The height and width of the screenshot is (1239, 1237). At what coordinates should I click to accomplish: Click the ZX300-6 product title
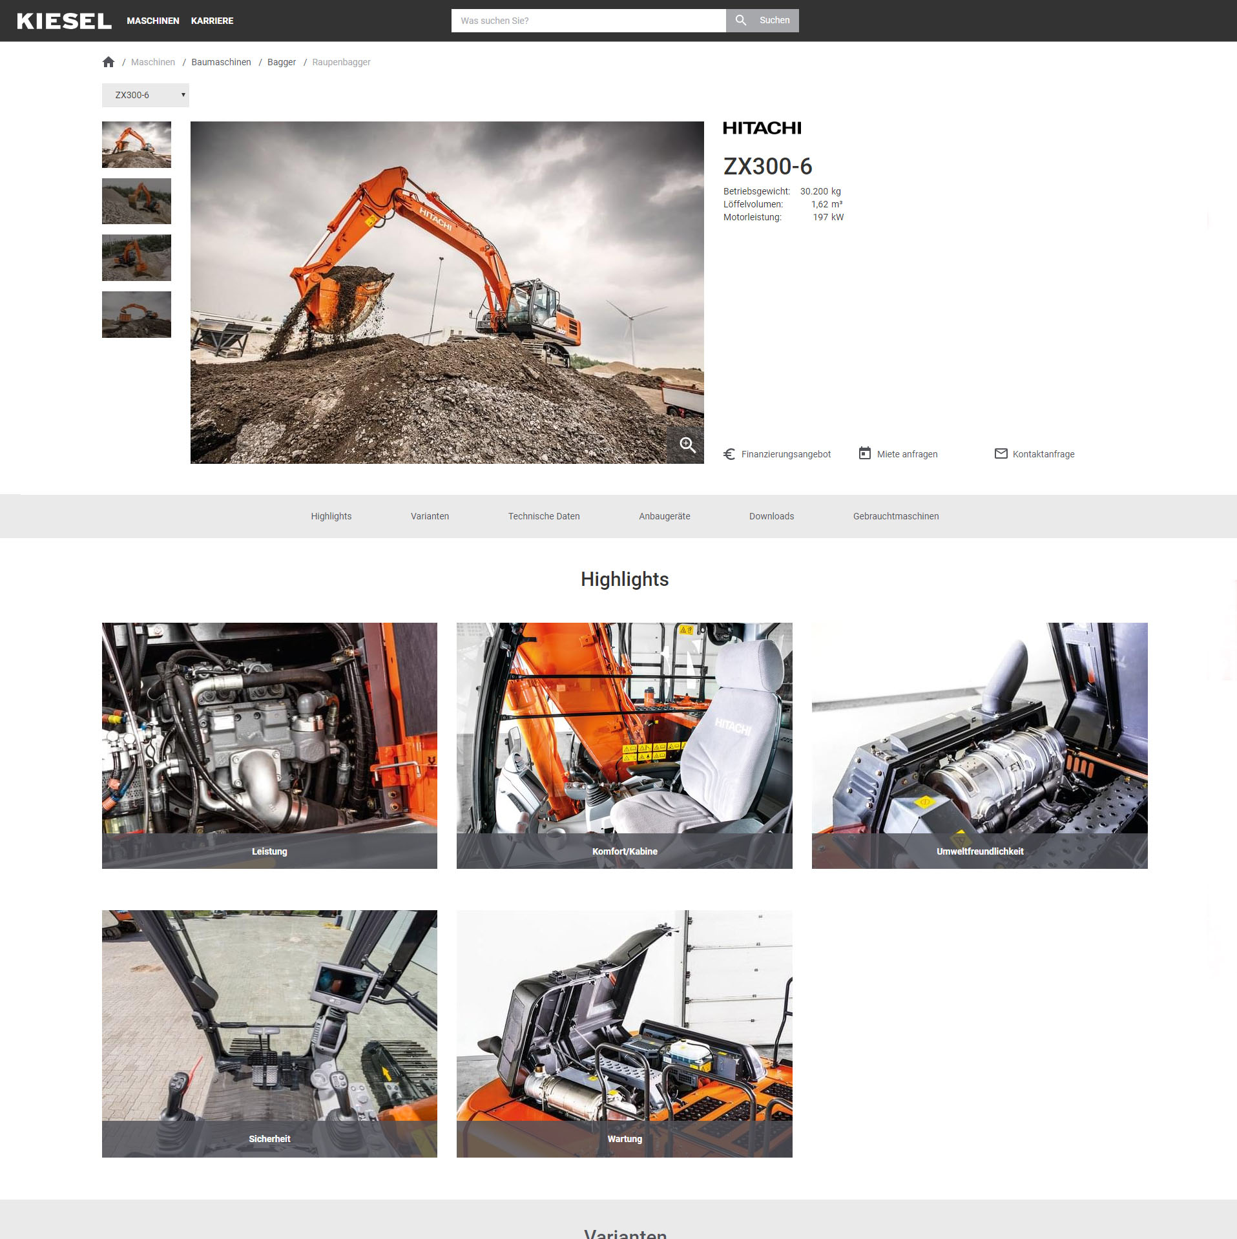point(767,167)
